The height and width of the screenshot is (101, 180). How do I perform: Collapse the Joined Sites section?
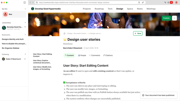point(25,23)
